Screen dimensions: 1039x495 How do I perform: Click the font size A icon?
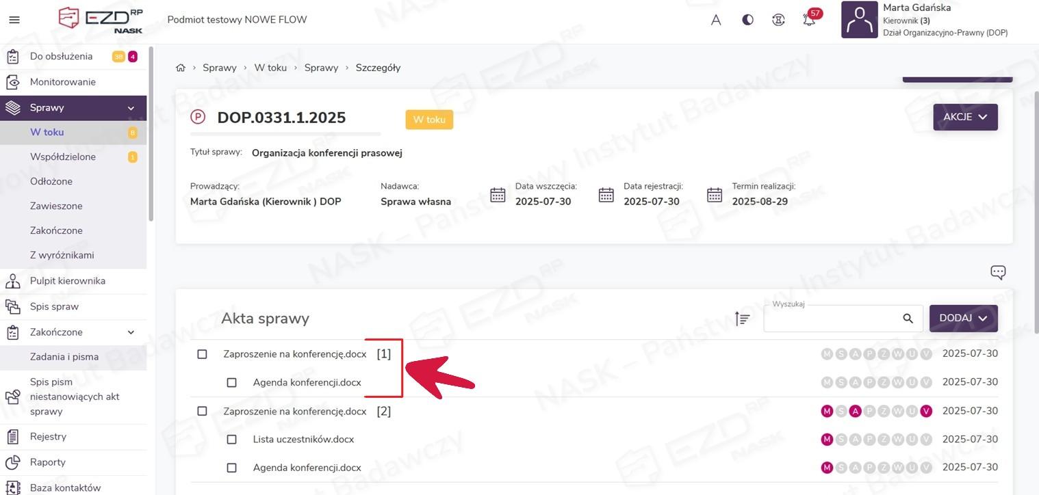pyautogui.click(x=716, y=20)
